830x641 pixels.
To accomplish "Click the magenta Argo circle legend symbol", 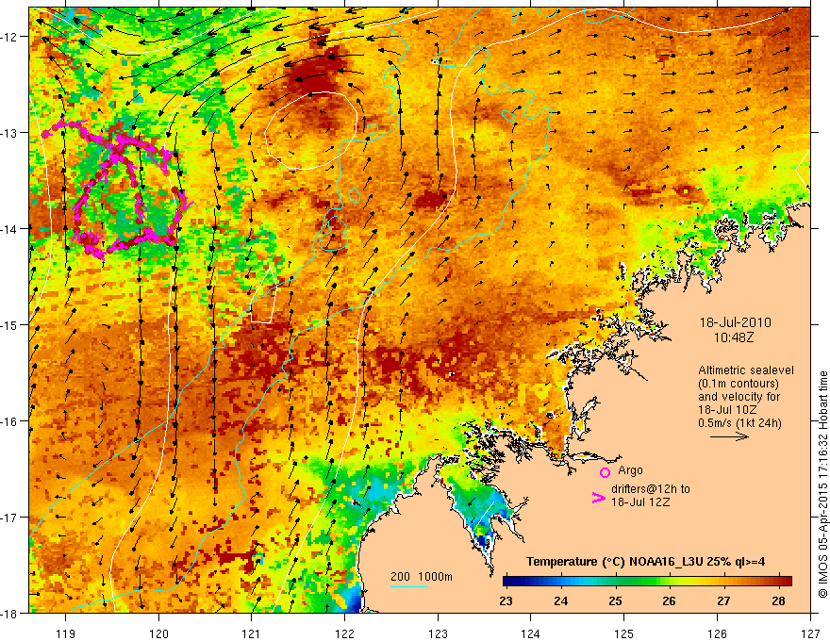I will tap(605, 472).
